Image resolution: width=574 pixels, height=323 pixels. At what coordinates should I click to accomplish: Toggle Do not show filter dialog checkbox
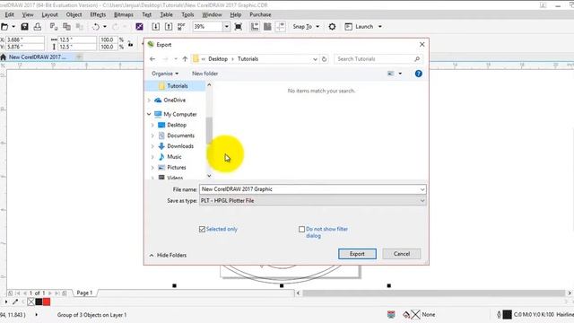[301, 230]
